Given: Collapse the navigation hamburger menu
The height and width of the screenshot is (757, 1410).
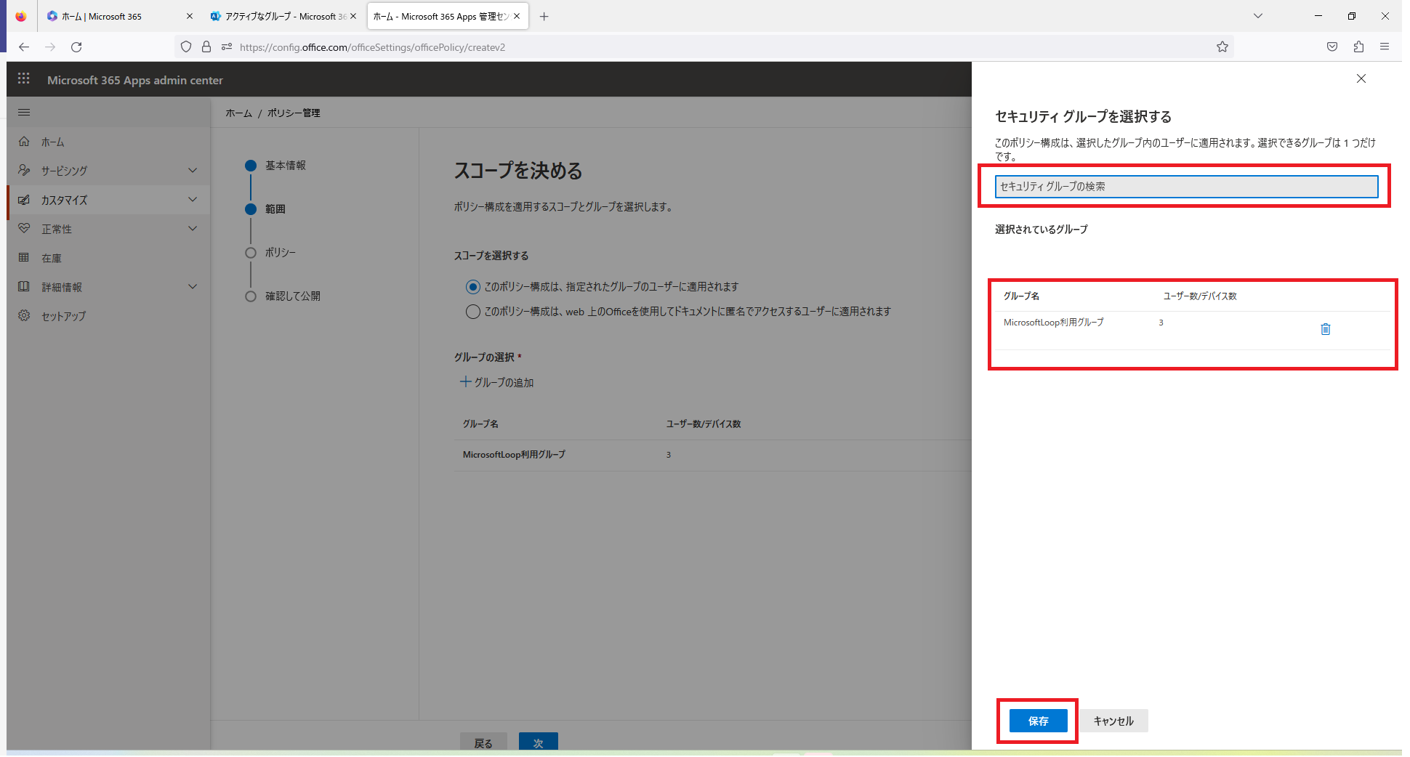Looking at the screenshot, I should pos(24,113).
